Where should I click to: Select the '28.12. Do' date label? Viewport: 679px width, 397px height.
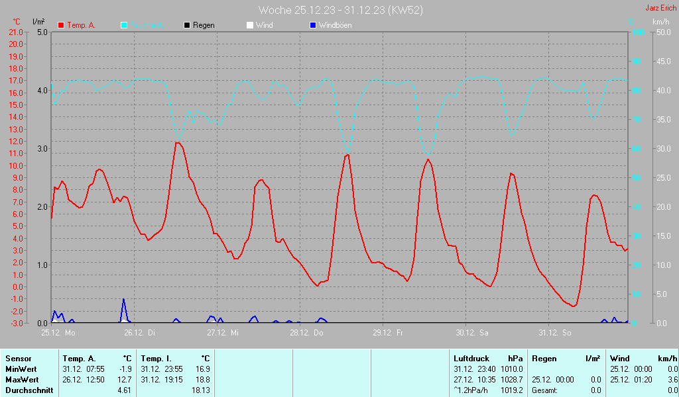306,333
